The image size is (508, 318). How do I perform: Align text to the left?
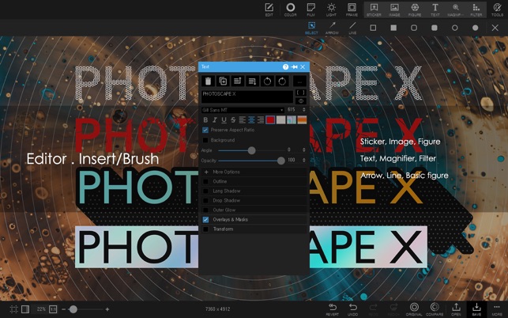(x=242, y=120)
